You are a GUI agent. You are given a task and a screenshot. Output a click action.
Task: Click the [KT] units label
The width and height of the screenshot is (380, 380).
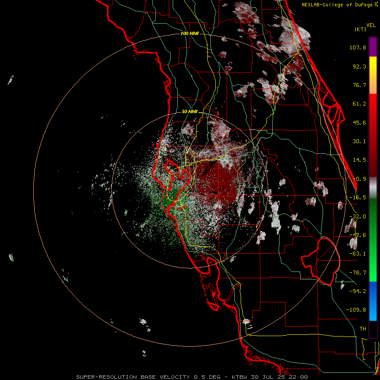coord(361,29)
